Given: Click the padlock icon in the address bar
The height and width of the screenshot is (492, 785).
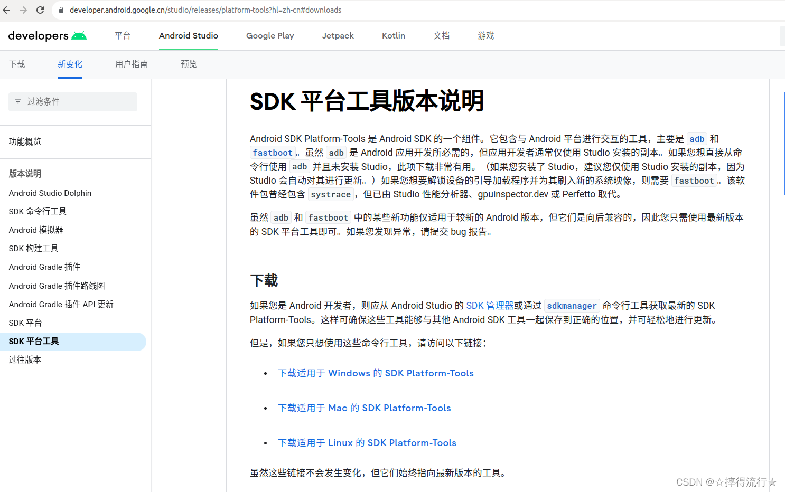Looking at the screenshot, I should [61, 10].
